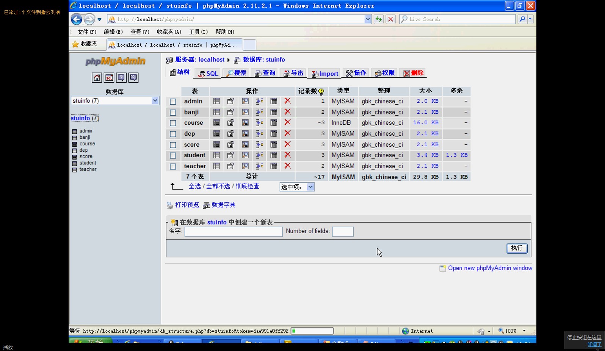Click the 执行 button
605x351 pixels.
coord(517,248)
